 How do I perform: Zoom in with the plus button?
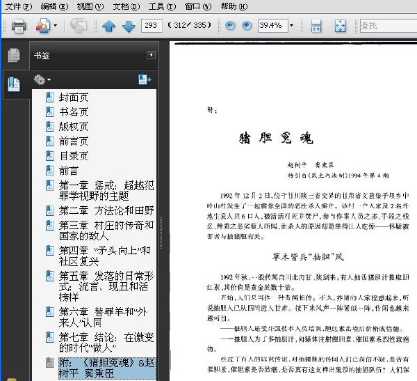[x=247, y=26]
